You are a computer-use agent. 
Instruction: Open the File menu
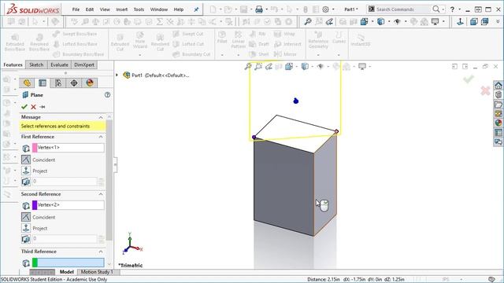tap(76, 9)
